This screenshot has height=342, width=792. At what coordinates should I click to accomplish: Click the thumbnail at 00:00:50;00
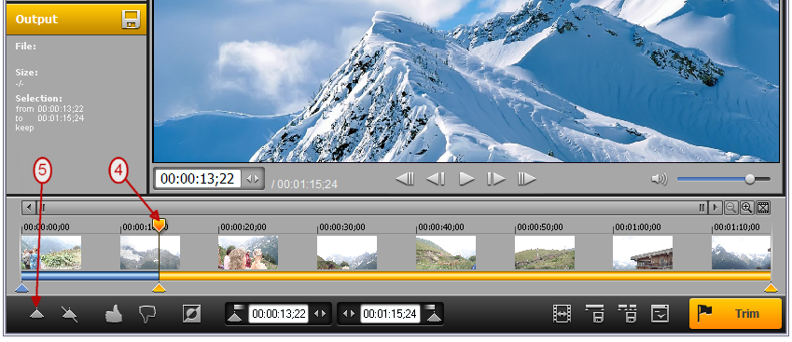[x=545, y=253]
